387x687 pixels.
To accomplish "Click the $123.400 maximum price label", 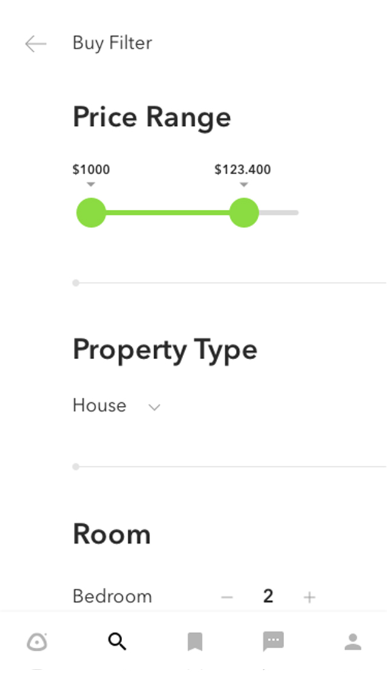I will tap(242, 170).
